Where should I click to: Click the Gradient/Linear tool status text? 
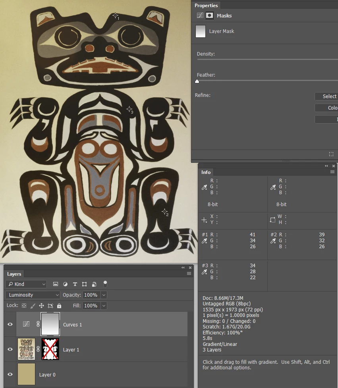click(x=220, y=344)
